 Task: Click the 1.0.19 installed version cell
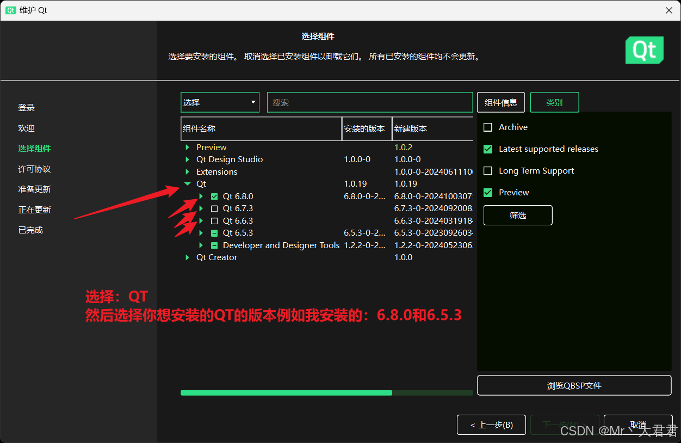(356, 184)
